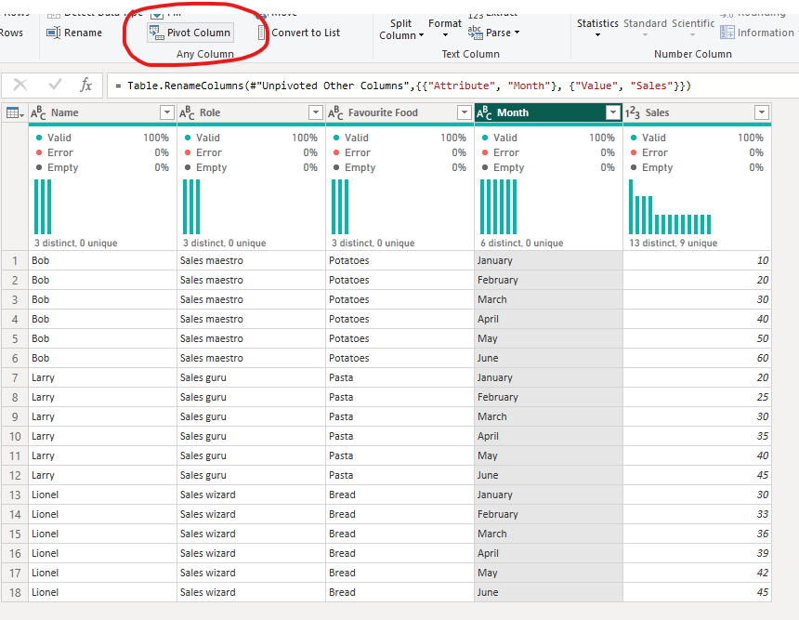Open table options icon at grid corner
The width and height of the screenshot is (799, 620).
15,112
